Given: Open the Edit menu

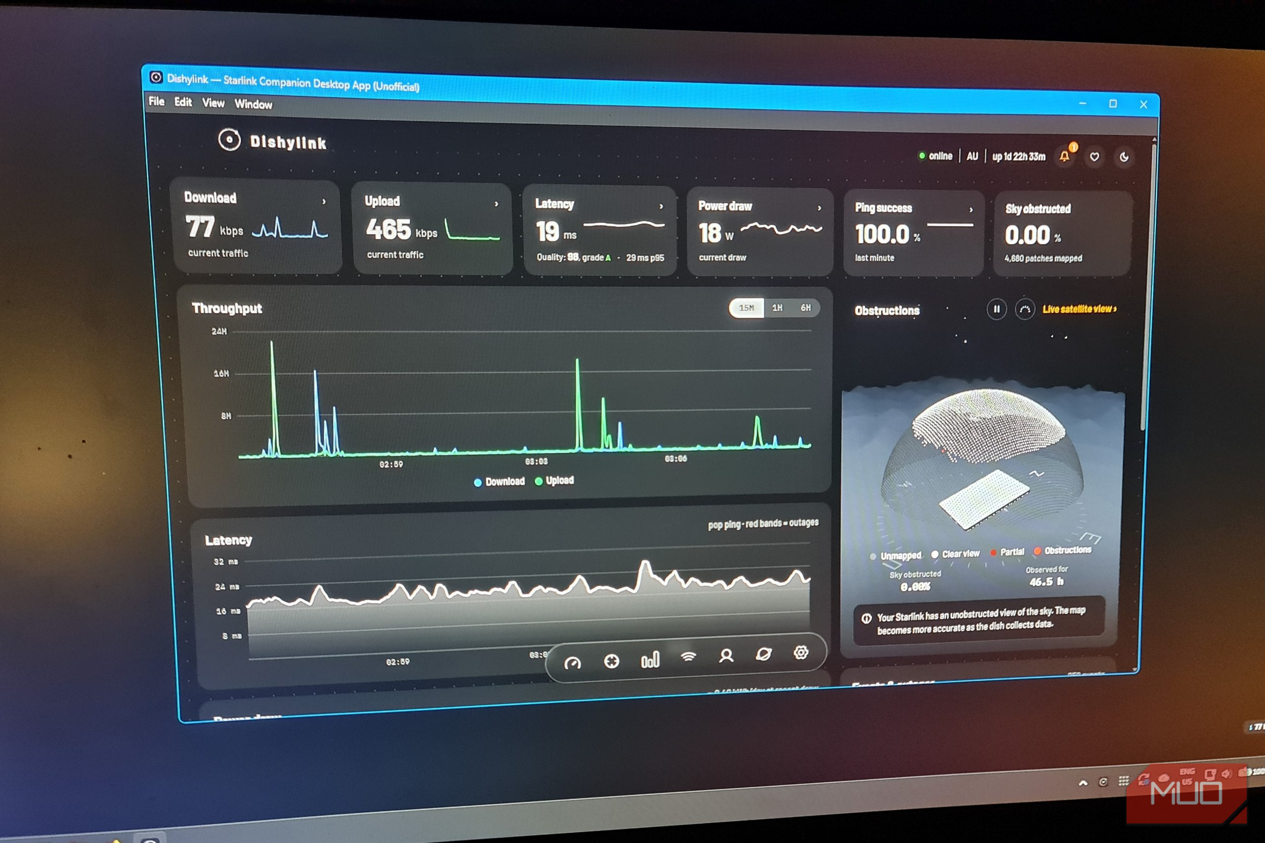Looking at the screenshot, I should [x=183, y=102].
